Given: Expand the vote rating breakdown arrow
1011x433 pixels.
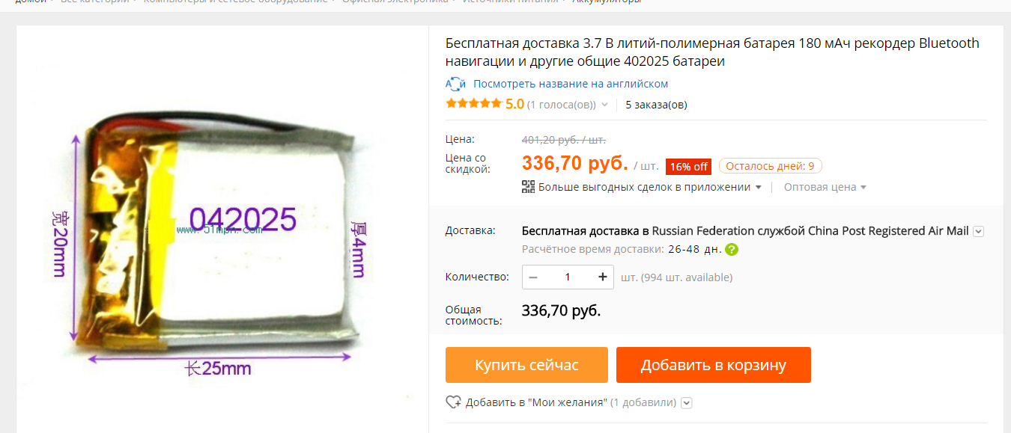Looking at the screenshot, I should (604, 105).
